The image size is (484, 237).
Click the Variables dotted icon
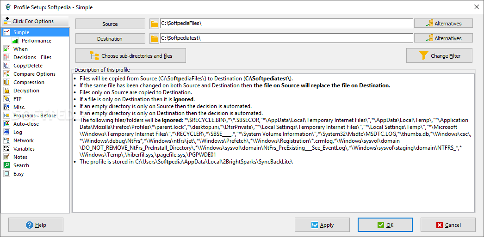point(6,149)
